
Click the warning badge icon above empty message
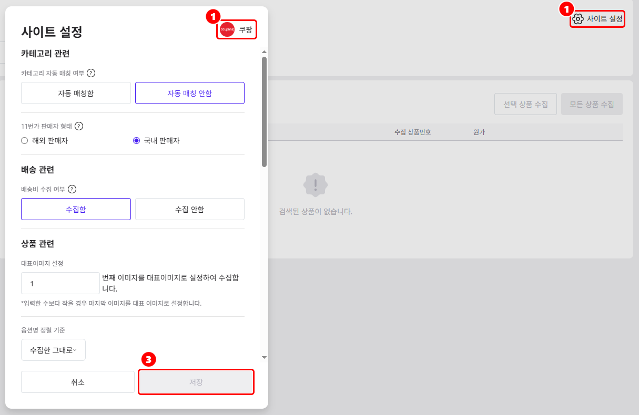[316, 185]
